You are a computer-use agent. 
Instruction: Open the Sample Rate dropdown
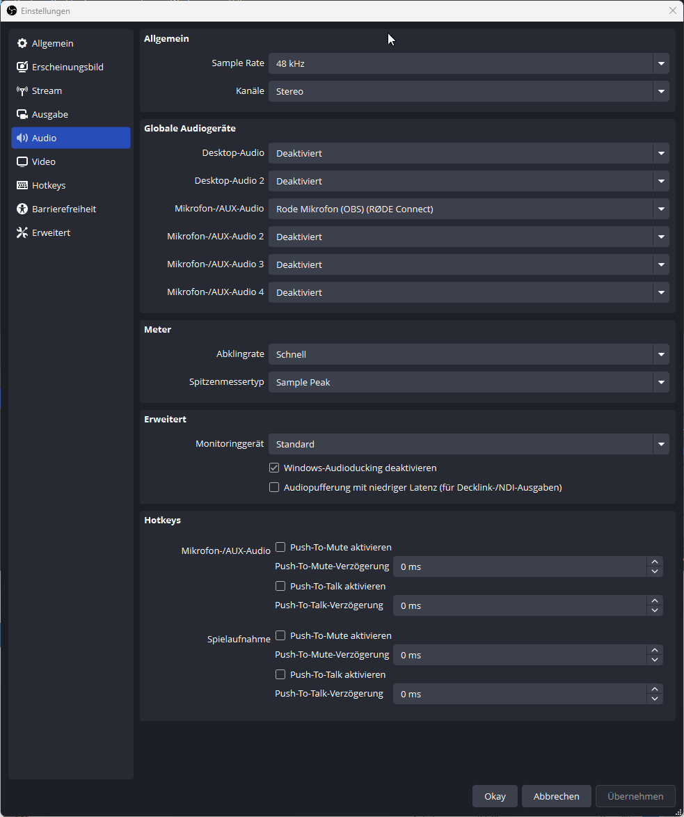coord(468,63)
